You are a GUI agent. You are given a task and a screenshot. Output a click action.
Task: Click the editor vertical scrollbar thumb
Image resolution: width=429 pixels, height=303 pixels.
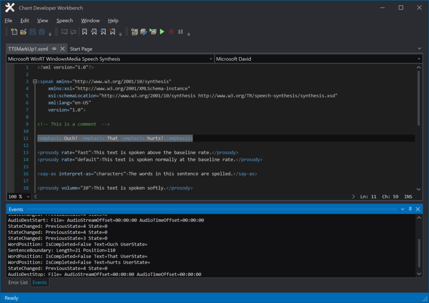click(x=419, y=98)
